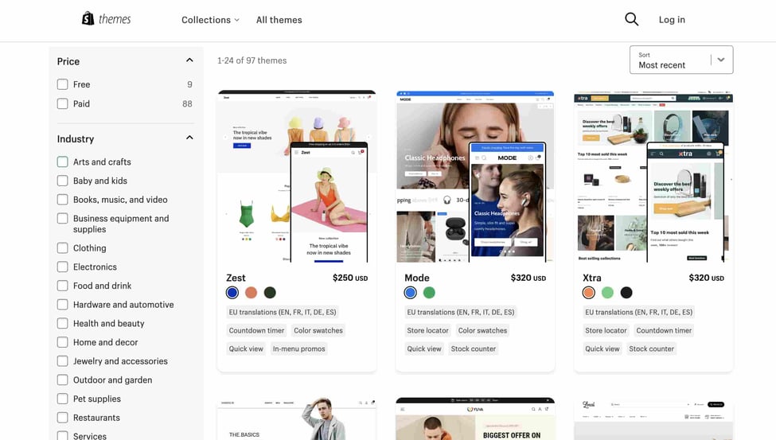Enable the Paid price checkbox
This screenshot has width=776, height=440.
click(63, 103)
